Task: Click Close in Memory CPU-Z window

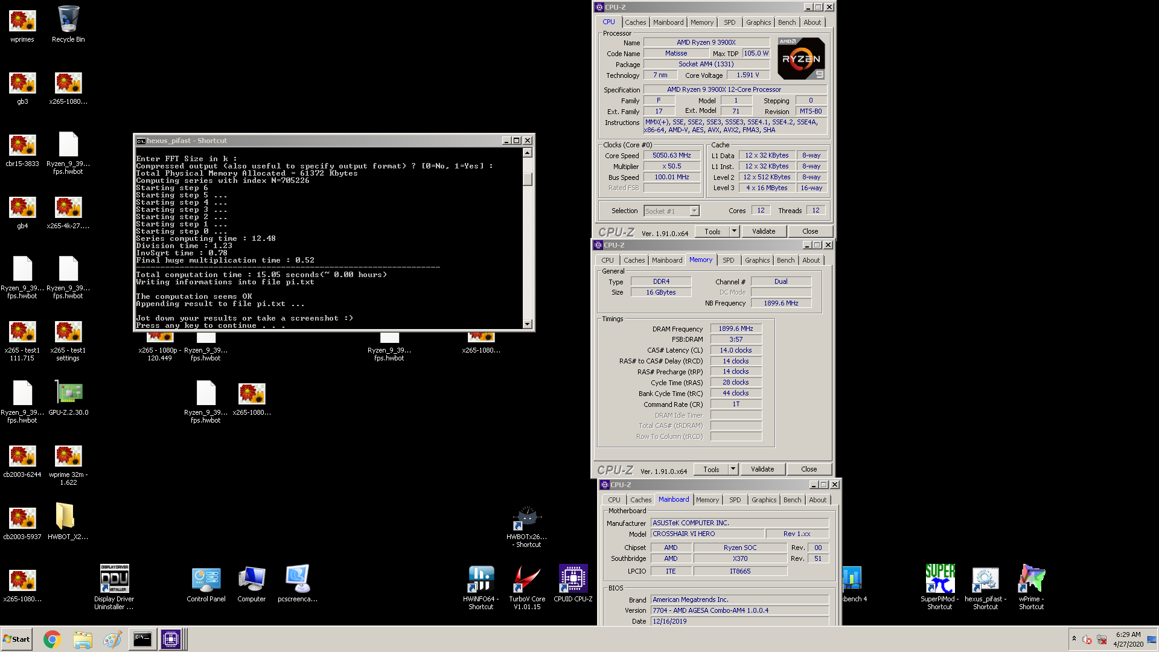Action: 809,469
